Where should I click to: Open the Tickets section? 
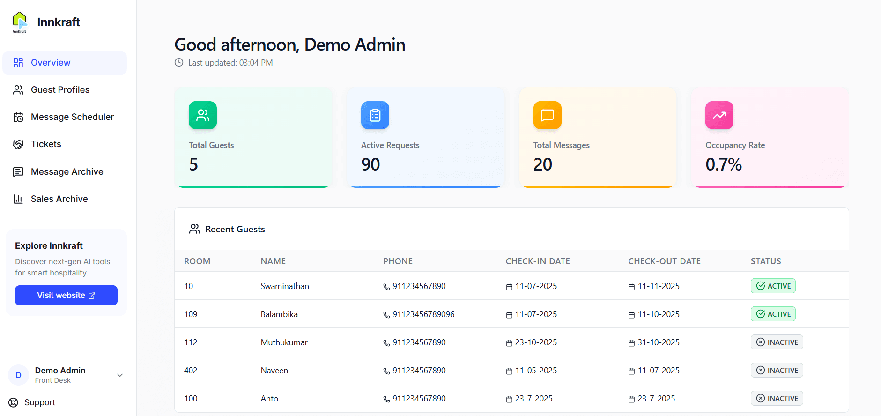click(65, 144)
